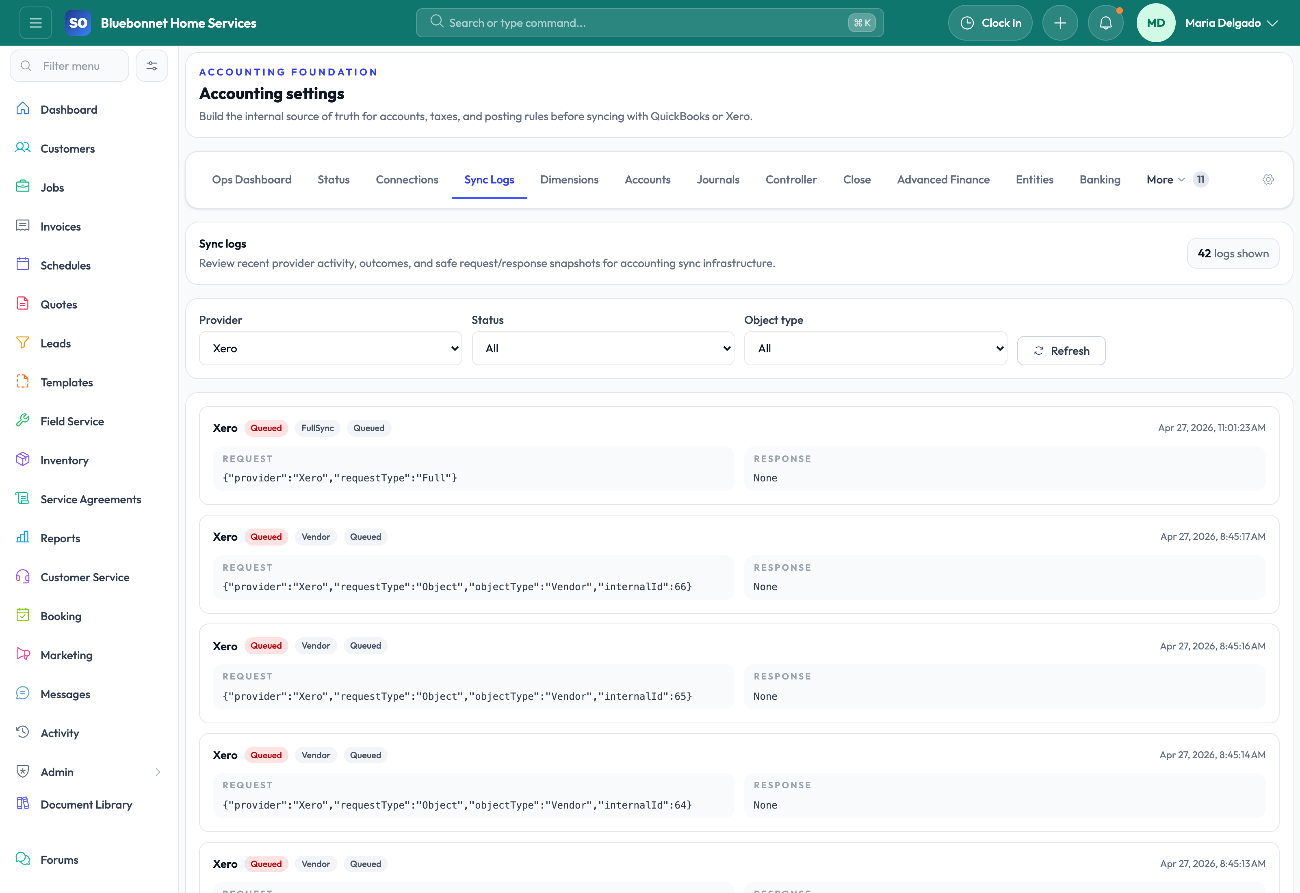This screenshot has height=893, width=1300.
Task: Switch to the Status tab
Action: pos(333,179)
